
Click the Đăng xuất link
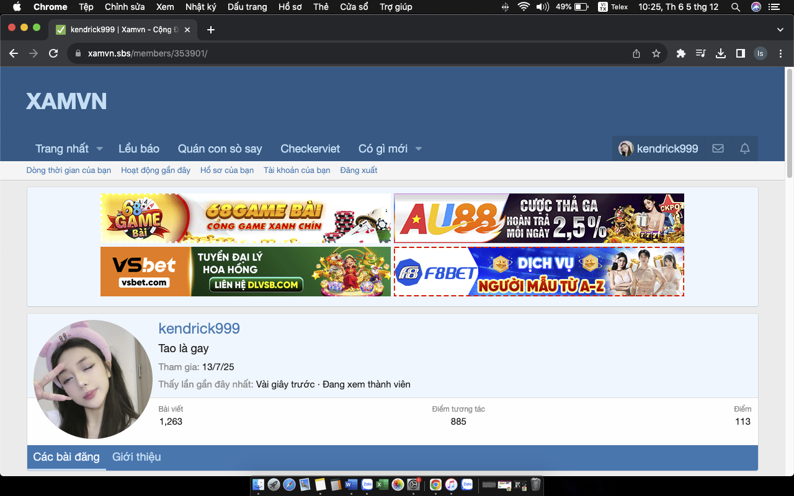359,170
